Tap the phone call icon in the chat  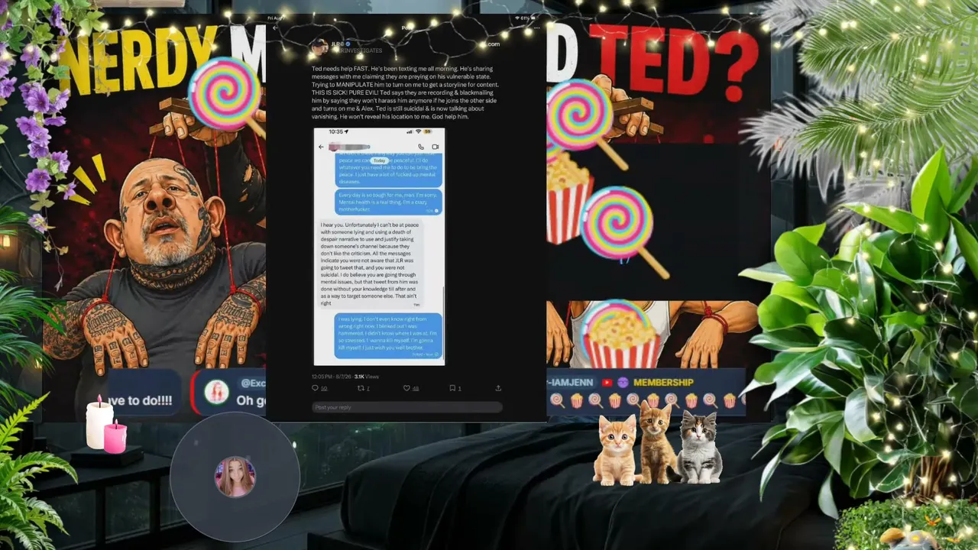[x=420, y=147]
